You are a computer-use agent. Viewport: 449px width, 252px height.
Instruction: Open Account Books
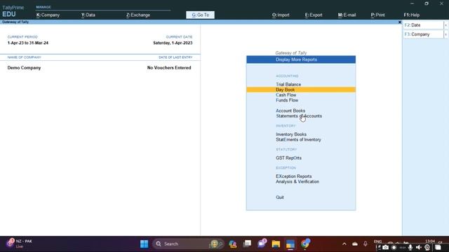[290, 111]
